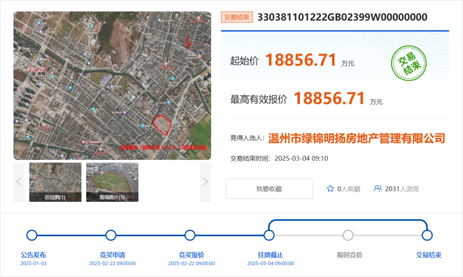Click the 挂牌截止 timeline node

(269, 235)
